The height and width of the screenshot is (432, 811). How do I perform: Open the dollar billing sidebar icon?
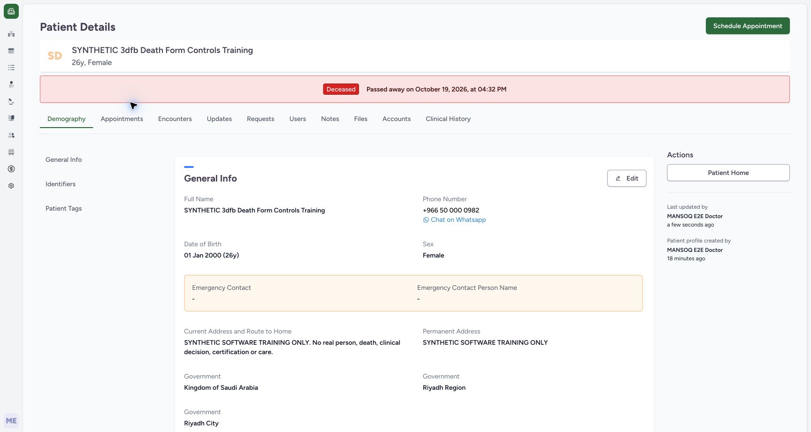(11, 169)
